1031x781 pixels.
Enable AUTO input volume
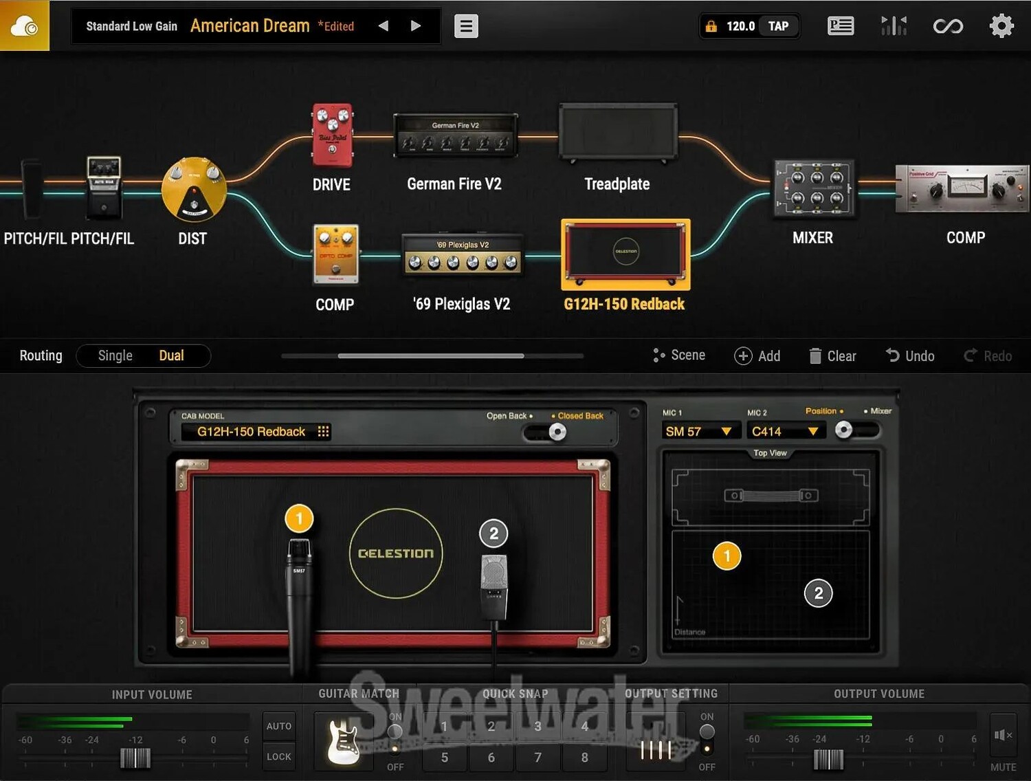pos(279,726)
